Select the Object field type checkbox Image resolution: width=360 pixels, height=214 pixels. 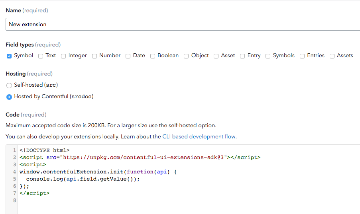tap(186, 56)
